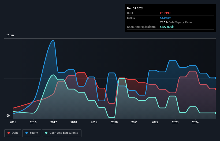Click the teal Cash legend dot
The height and width of the screenshot is (141, 220).
(46, 133)
